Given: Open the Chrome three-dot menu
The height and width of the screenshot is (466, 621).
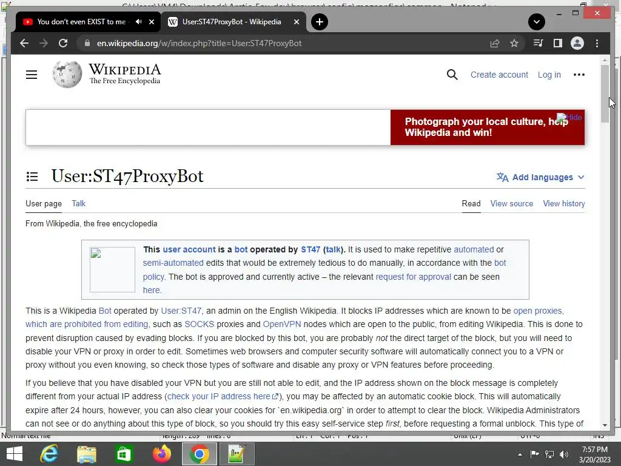Looking at the screenshot, I should coord(597,43).
